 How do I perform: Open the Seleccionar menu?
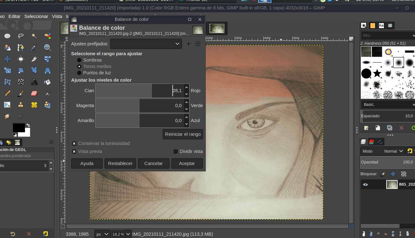tap(36, 16)
